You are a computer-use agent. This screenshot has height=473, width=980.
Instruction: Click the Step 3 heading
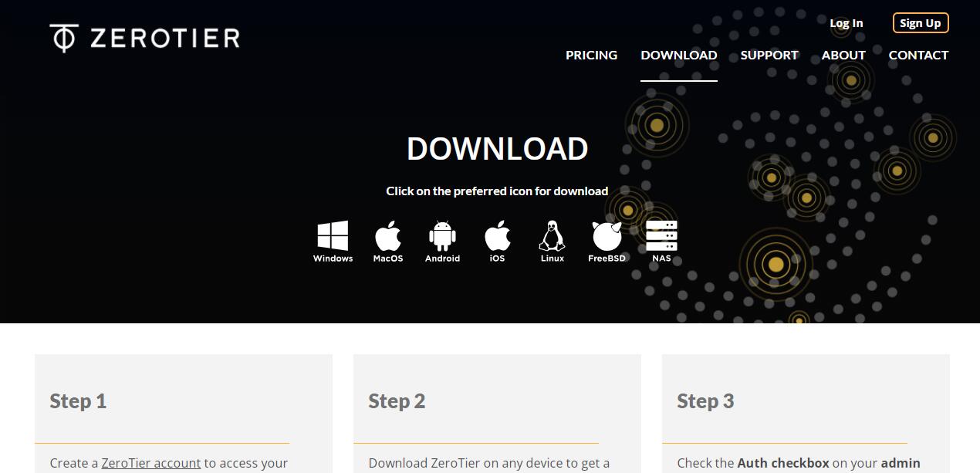(x=705, y=401)
